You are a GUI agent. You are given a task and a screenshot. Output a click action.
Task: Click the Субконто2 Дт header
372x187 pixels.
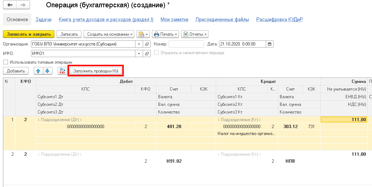(x=96, y=104)
